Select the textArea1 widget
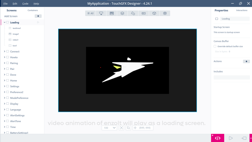This screenshot has height=142, width=252. [17, 28]
